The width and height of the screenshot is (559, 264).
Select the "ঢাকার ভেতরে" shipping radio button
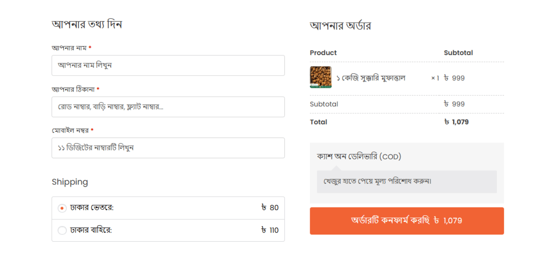(62, 208)
